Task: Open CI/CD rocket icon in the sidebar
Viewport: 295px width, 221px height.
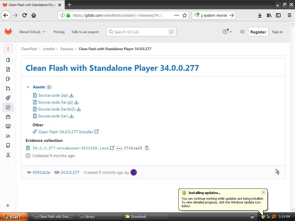Action: coord(8,98)
